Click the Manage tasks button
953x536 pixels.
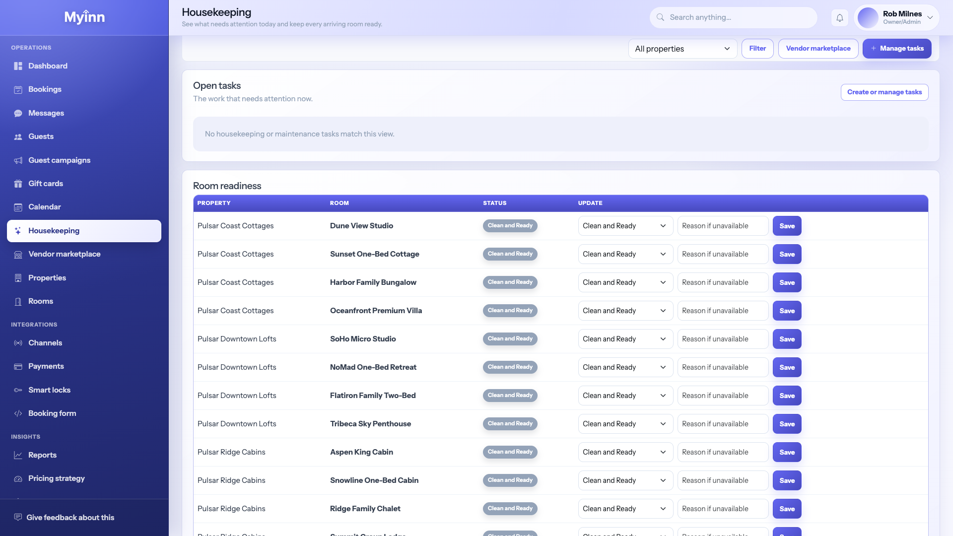(897, 49)
